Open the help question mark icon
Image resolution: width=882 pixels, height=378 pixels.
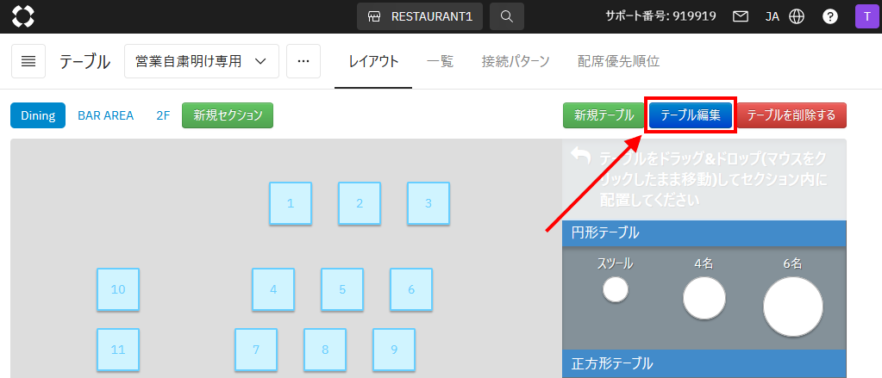(x=830, y=16)
